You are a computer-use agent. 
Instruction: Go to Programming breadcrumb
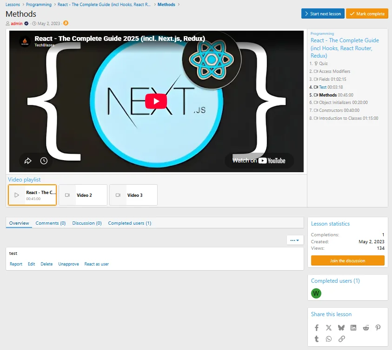[39, 5]
